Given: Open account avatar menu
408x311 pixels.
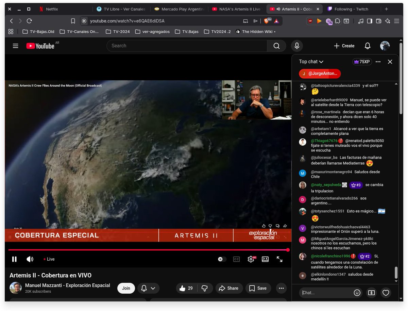Looking at the screenshot, I should (385, 46).
